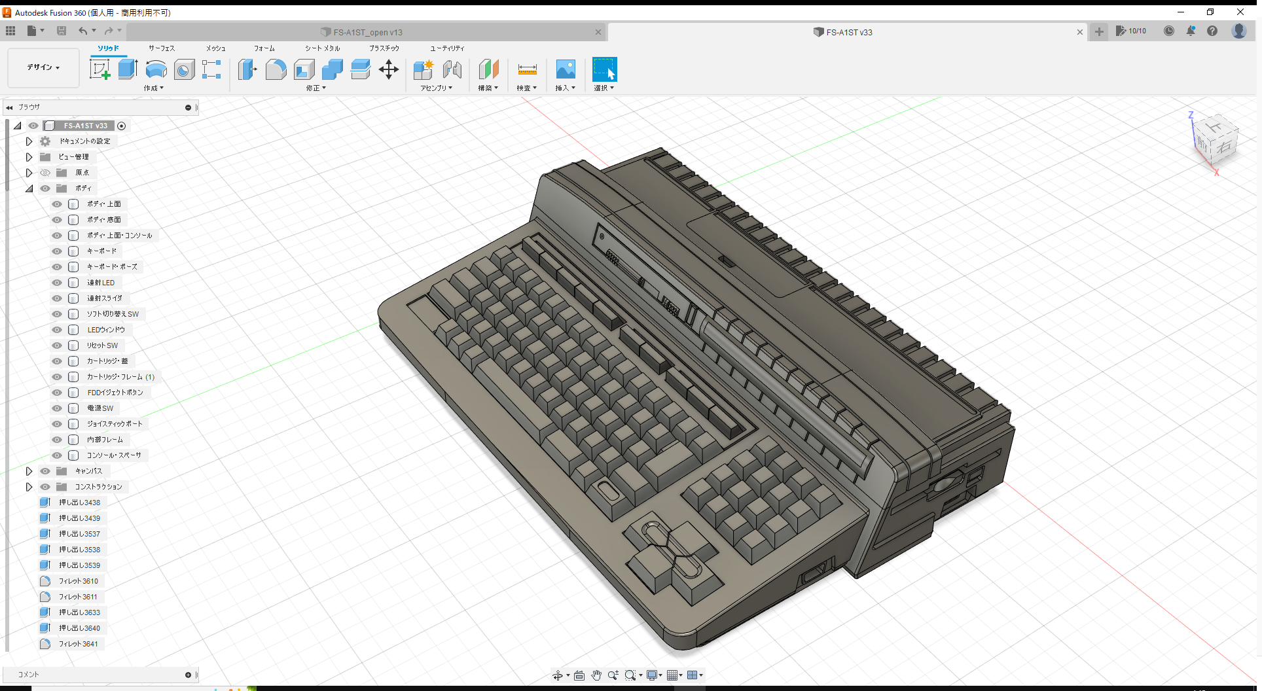This screenshot has width=1262, height=691.
Task: Hide the 連射LED body
Action: 56,282
